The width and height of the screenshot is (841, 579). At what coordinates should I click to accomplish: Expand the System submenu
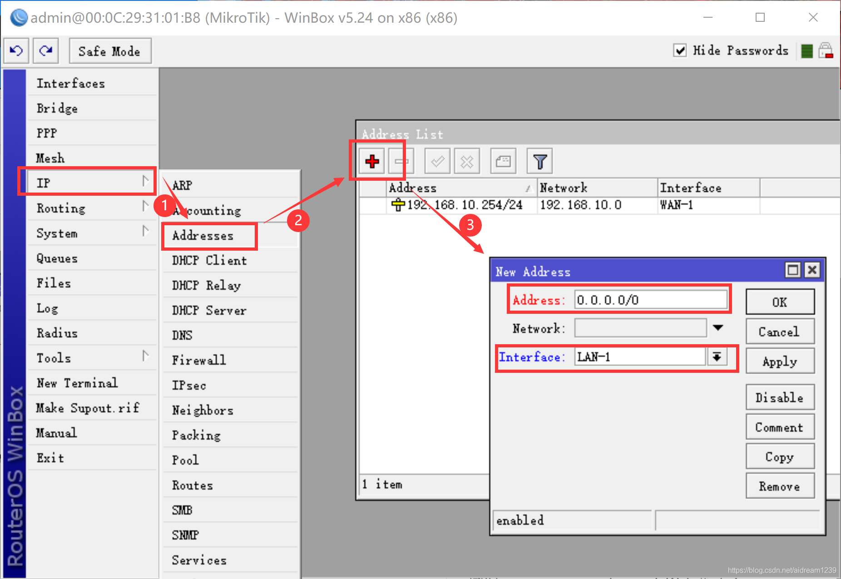pyautogui.click(x=92, y=233)
